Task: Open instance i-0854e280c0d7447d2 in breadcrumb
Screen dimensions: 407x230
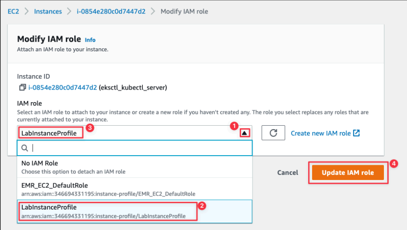Action: click(111, 11)
